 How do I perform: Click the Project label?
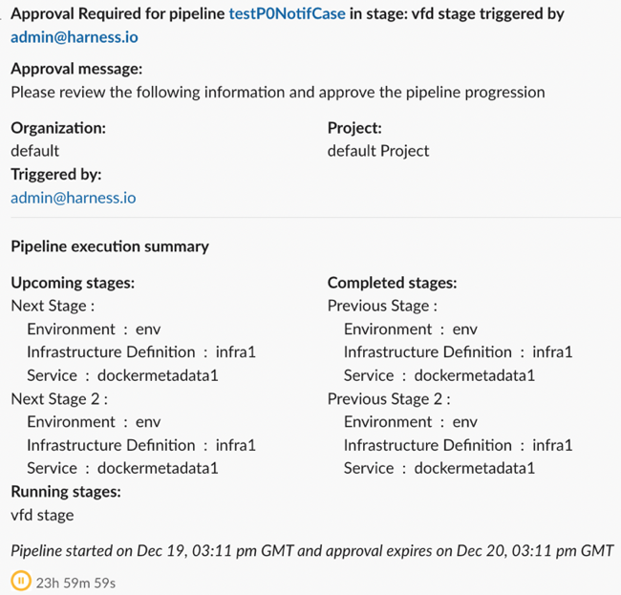tap(354, 127)
